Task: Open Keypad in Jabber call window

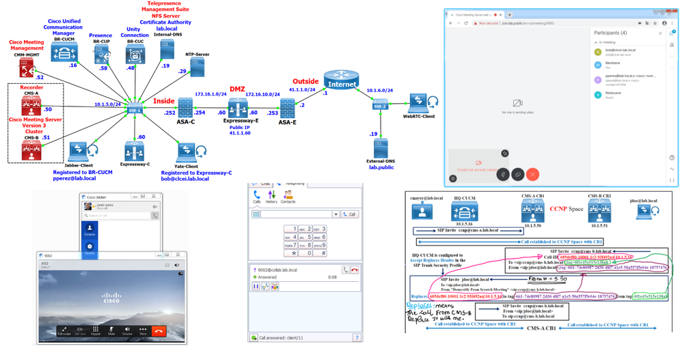Action: [x=96, y=331]
